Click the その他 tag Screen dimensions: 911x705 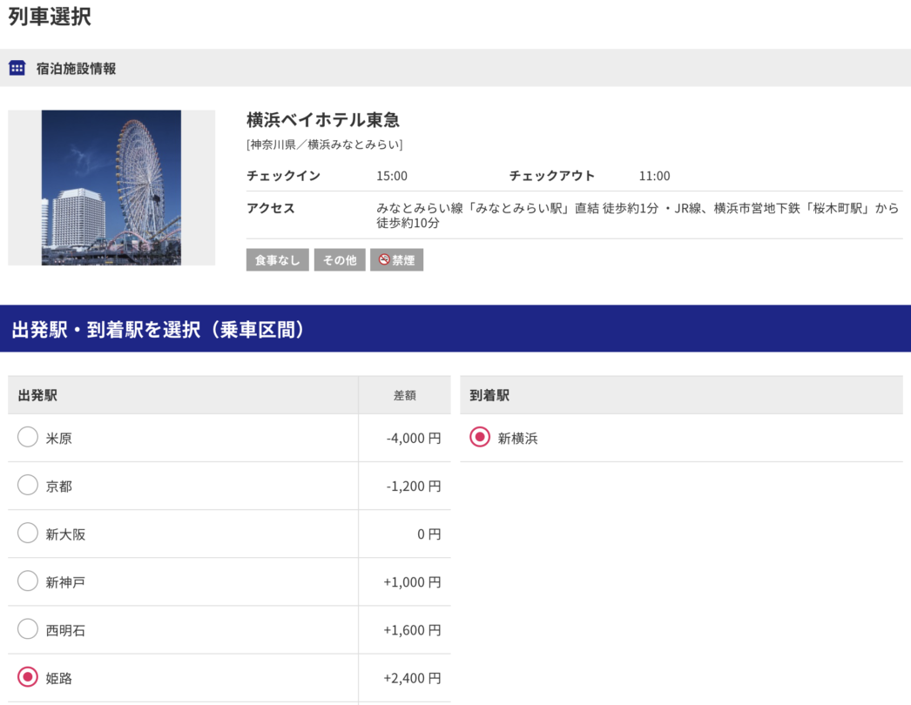tap(340, 260)
